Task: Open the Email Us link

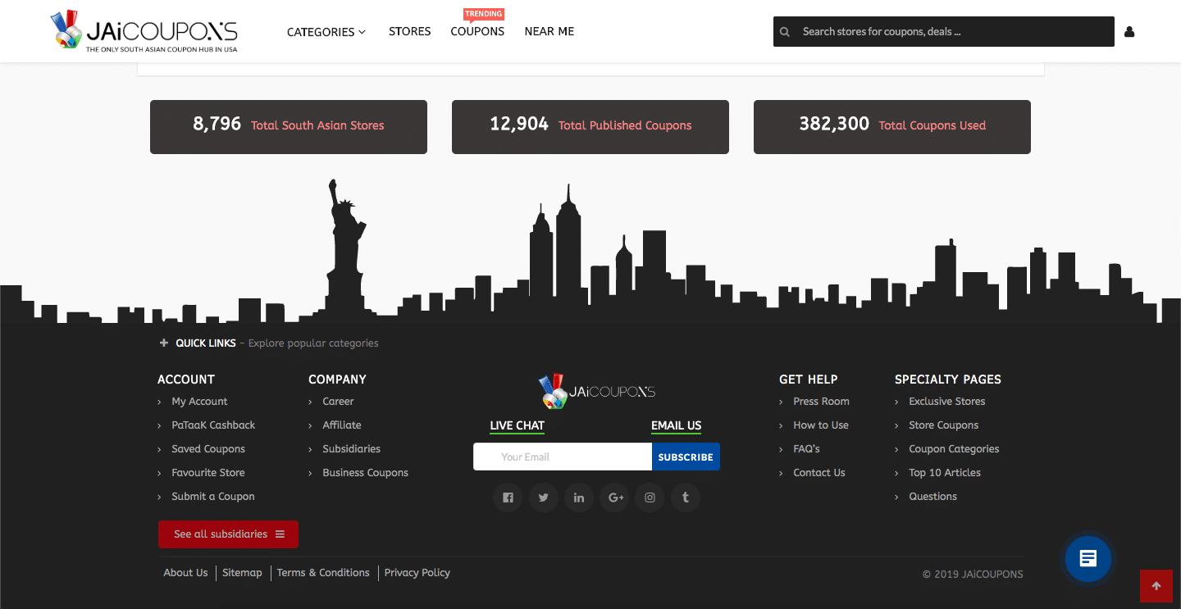Action: click(677, 425)
